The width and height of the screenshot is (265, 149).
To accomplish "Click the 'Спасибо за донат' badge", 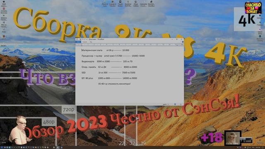I will coord(253,8).
